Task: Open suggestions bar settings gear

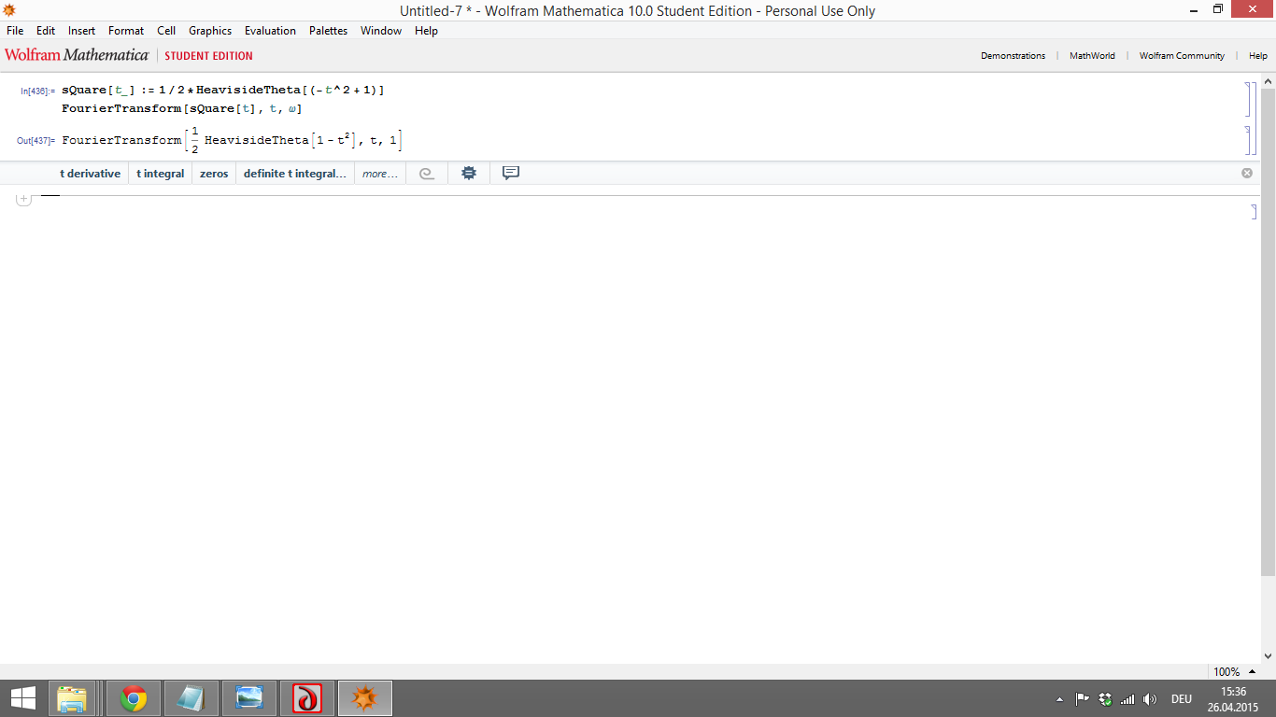Action: [x=469, y=173]
